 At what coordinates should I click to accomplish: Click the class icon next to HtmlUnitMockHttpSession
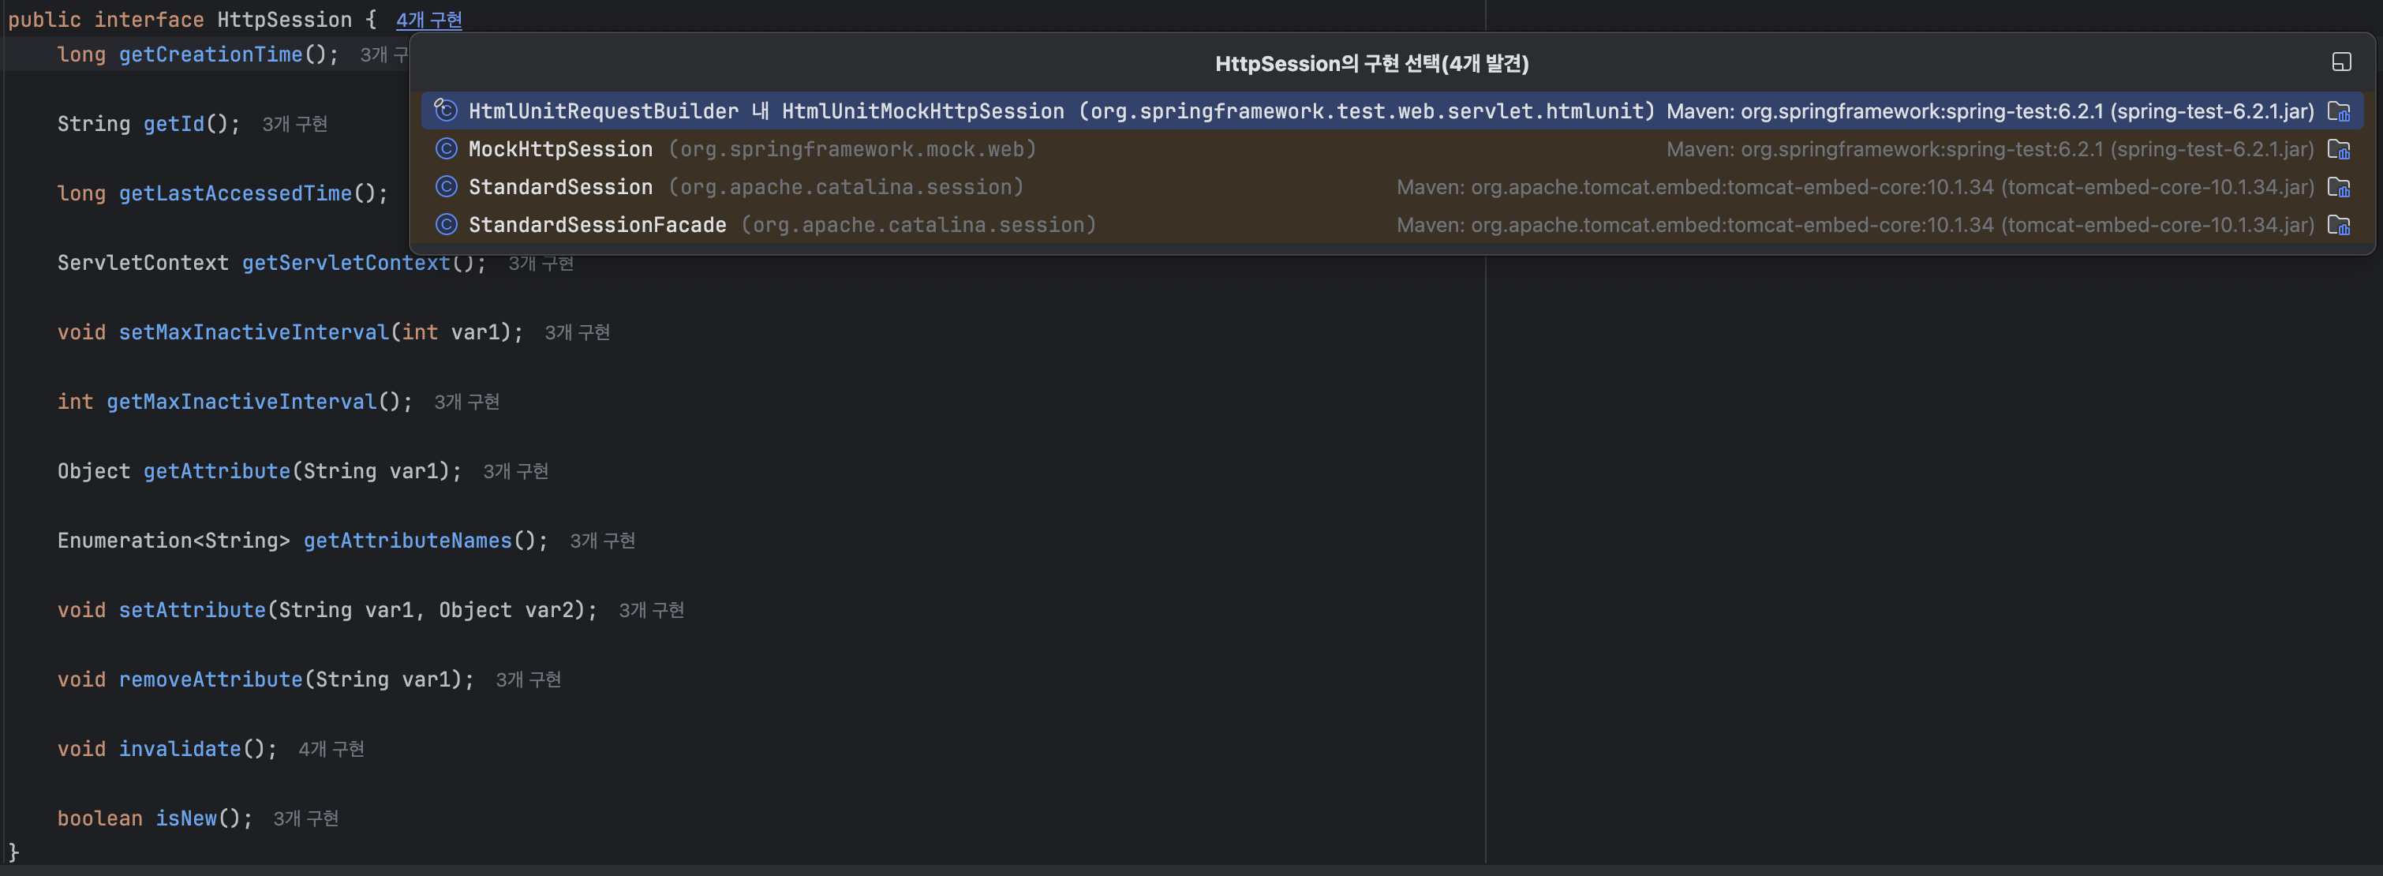pos(446,111)
